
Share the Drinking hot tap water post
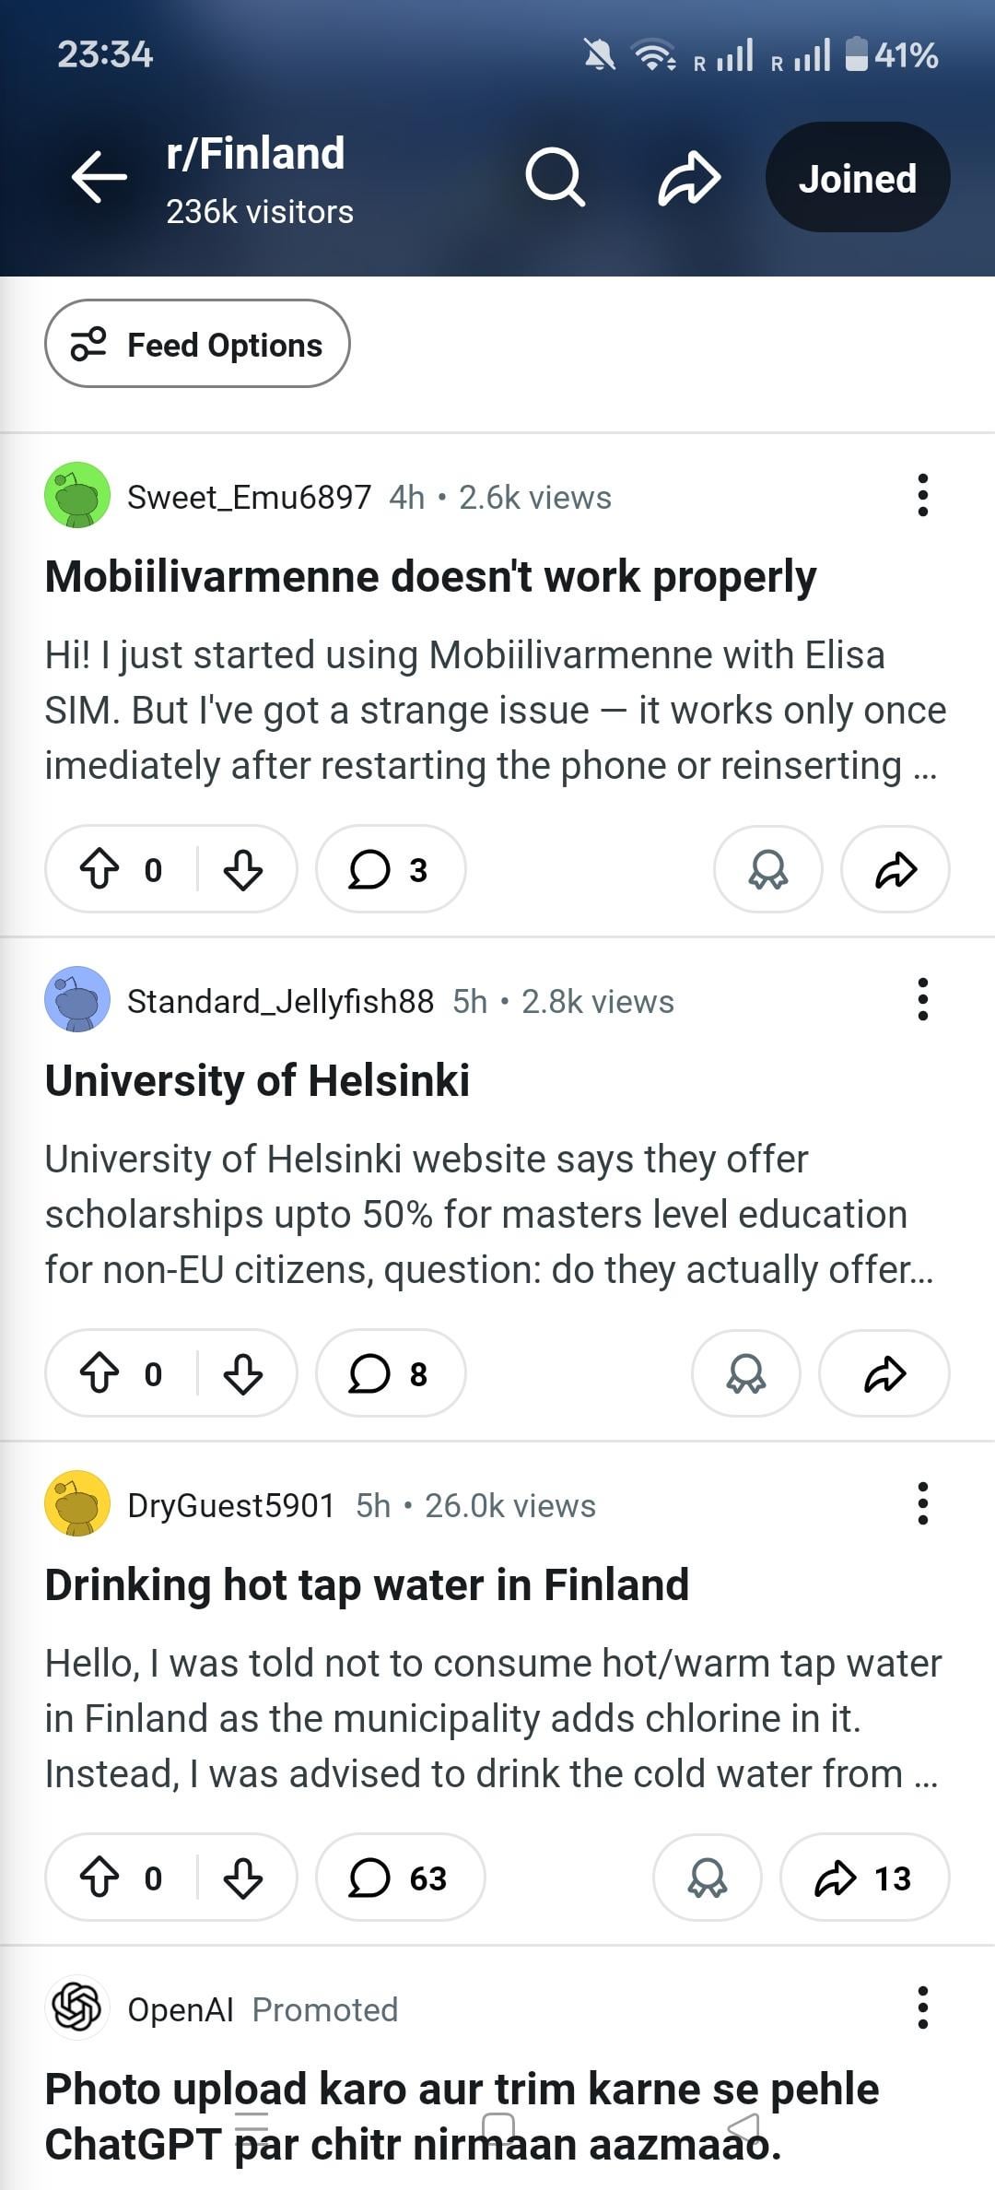coord(863,1878)
